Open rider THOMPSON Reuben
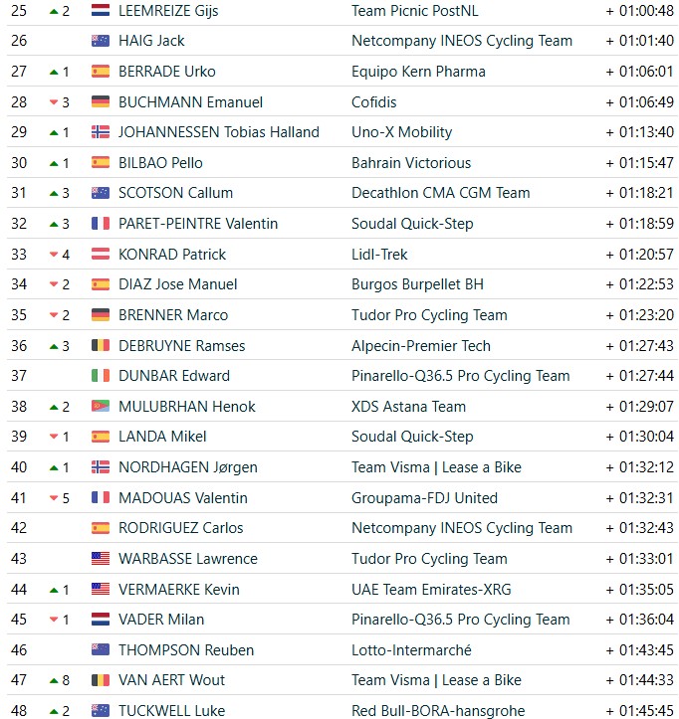The height and width of the screenshot is (719, 679). click(x=186, y=650)
